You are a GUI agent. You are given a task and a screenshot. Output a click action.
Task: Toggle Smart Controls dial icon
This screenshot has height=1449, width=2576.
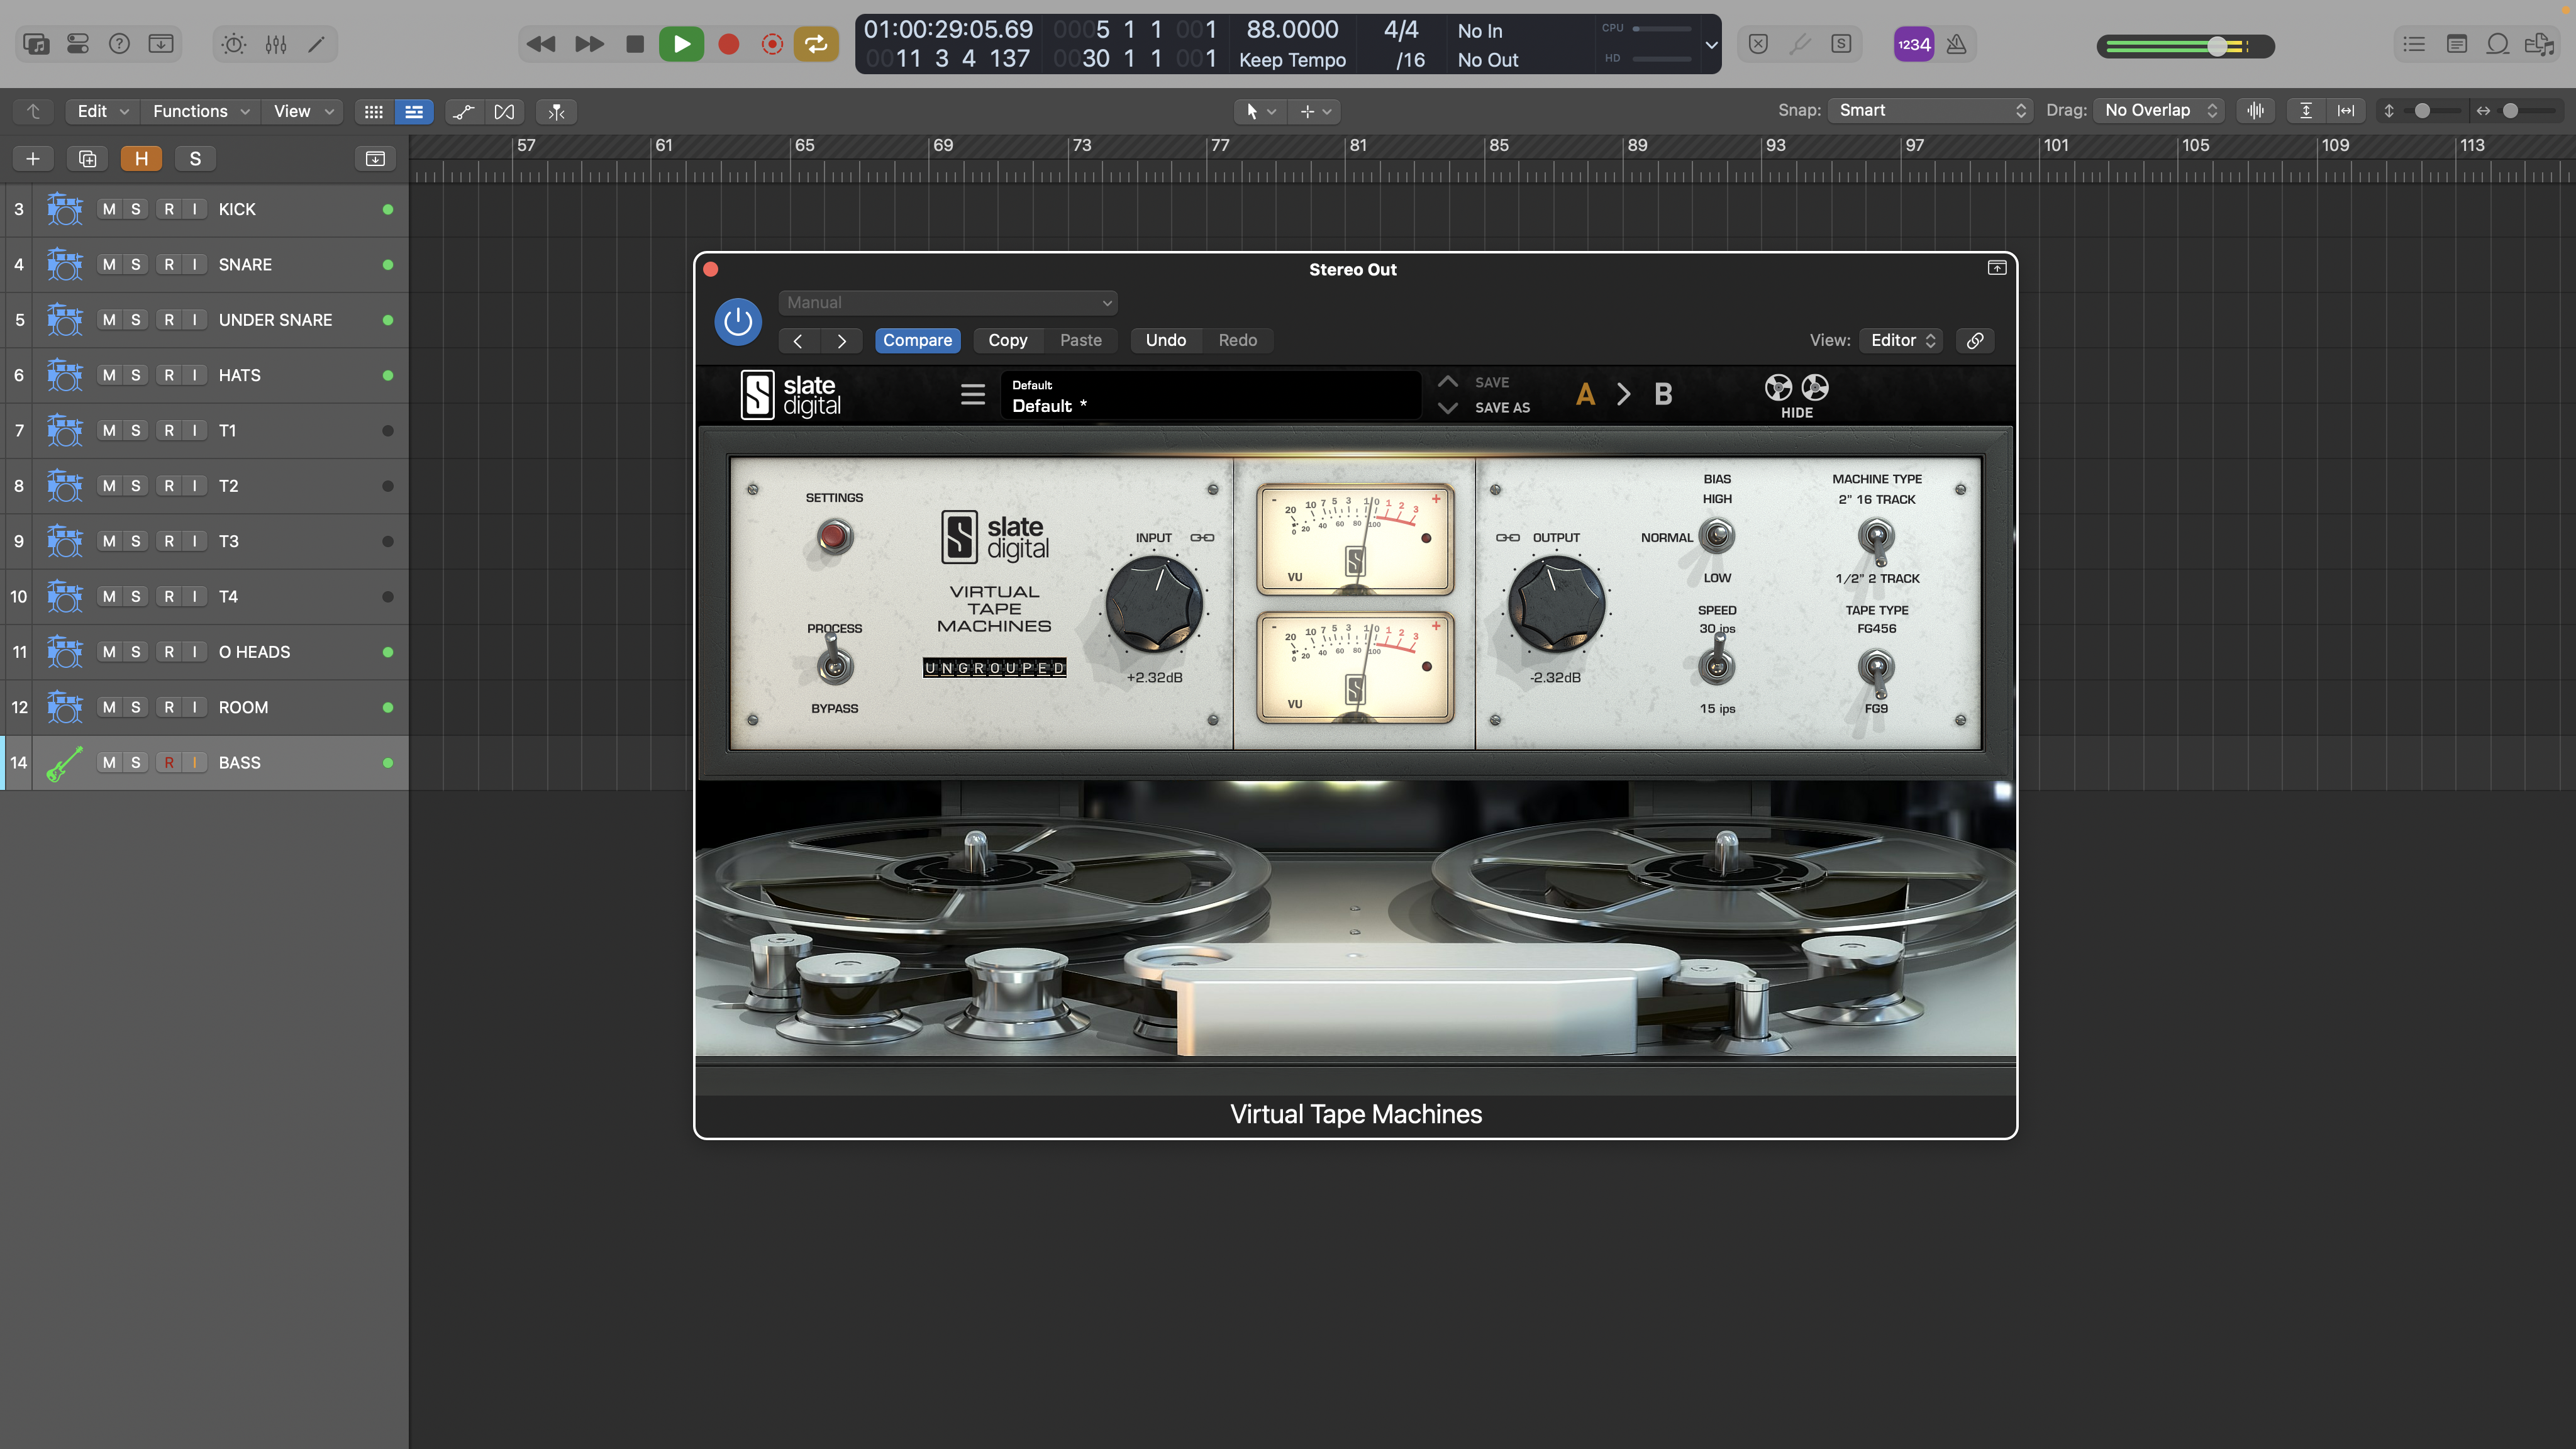(234, 44)
